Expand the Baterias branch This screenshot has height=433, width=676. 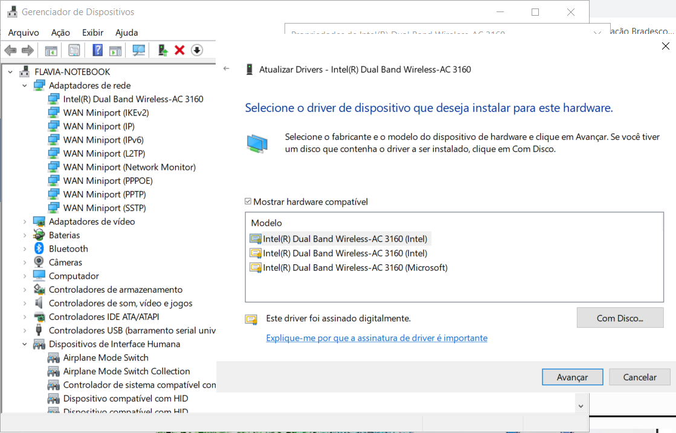click(x=25, y=235)
